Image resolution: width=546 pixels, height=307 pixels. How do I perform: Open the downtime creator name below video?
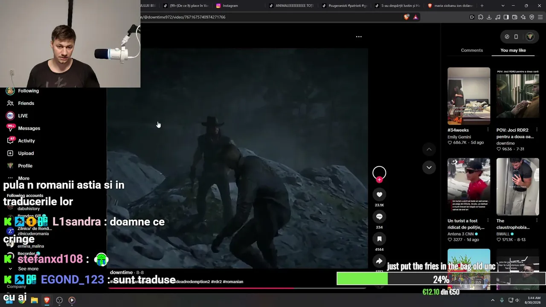pos(121,272)
